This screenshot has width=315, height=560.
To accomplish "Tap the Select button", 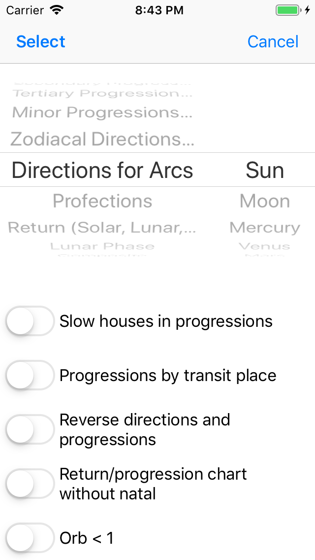I will (x=41, y=42).
